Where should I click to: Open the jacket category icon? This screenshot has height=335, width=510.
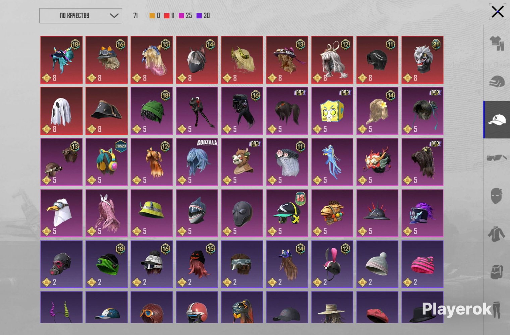coord(497,233)
